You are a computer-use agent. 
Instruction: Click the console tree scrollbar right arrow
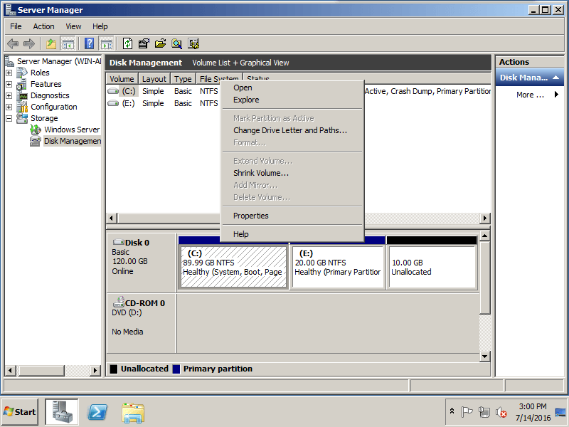pos(95,370)
